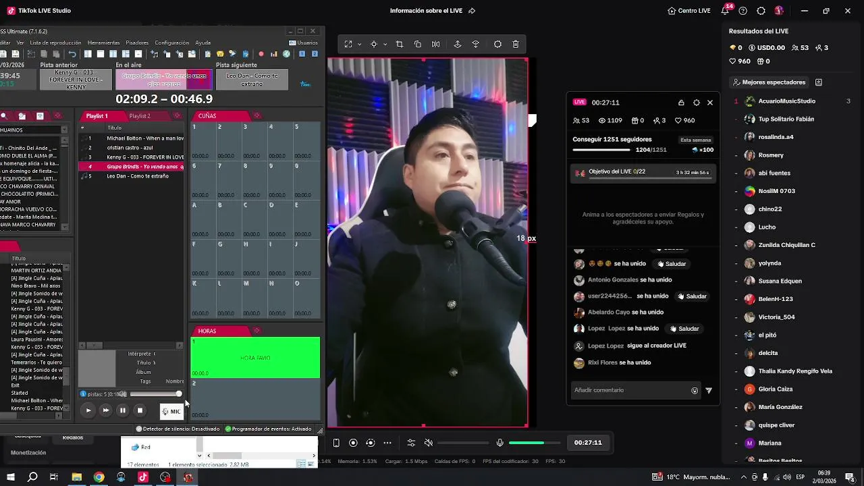Open the audio mixer settings icon
The image size is (864, 486).
(x=411, y=443)
